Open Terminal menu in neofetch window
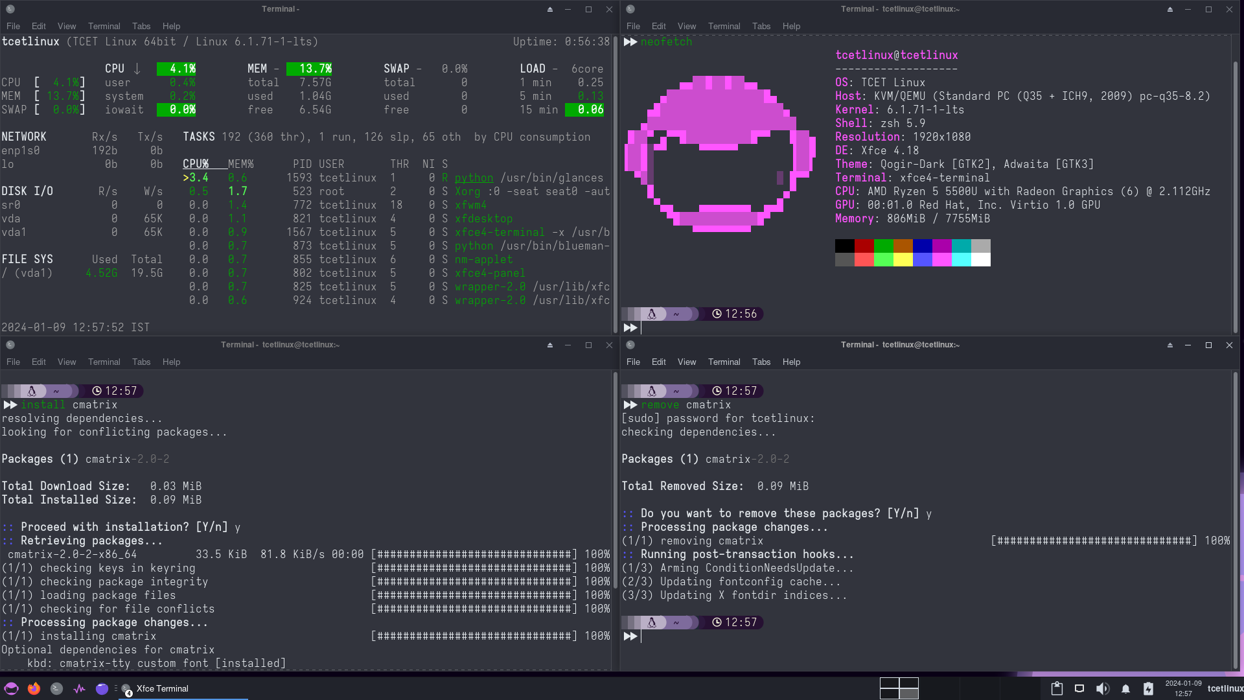 (x=724, y=26)
